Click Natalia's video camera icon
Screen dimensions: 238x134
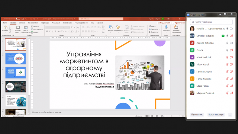click(x=231, y=29)
